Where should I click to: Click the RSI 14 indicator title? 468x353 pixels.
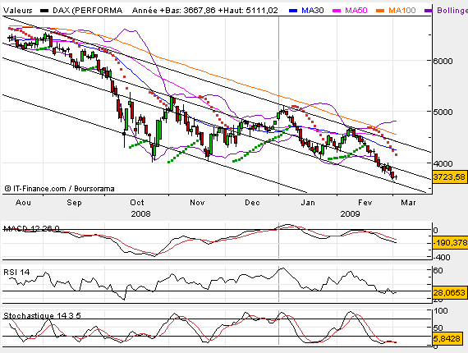coord(16,272)
